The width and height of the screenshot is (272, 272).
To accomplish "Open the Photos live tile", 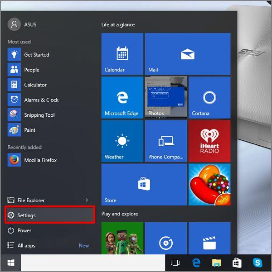I will 166,97.
